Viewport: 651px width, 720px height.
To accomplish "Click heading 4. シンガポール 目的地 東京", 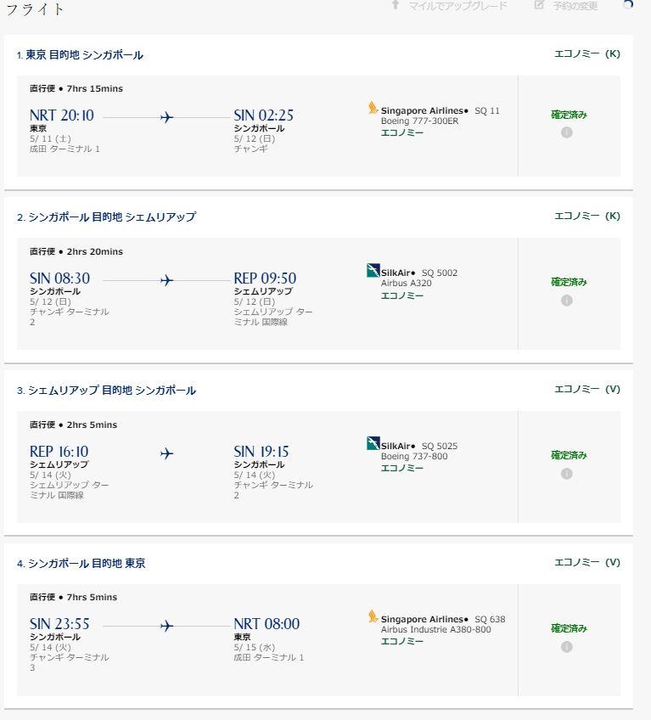I will pyautogui.click(x=81, y=564).
